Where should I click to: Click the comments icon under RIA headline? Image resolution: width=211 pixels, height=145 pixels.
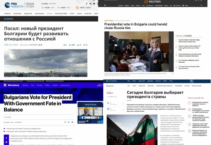tap(64, 45)
